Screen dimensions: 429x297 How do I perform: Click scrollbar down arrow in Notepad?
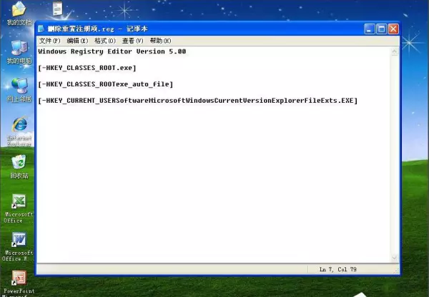(395, 258)
